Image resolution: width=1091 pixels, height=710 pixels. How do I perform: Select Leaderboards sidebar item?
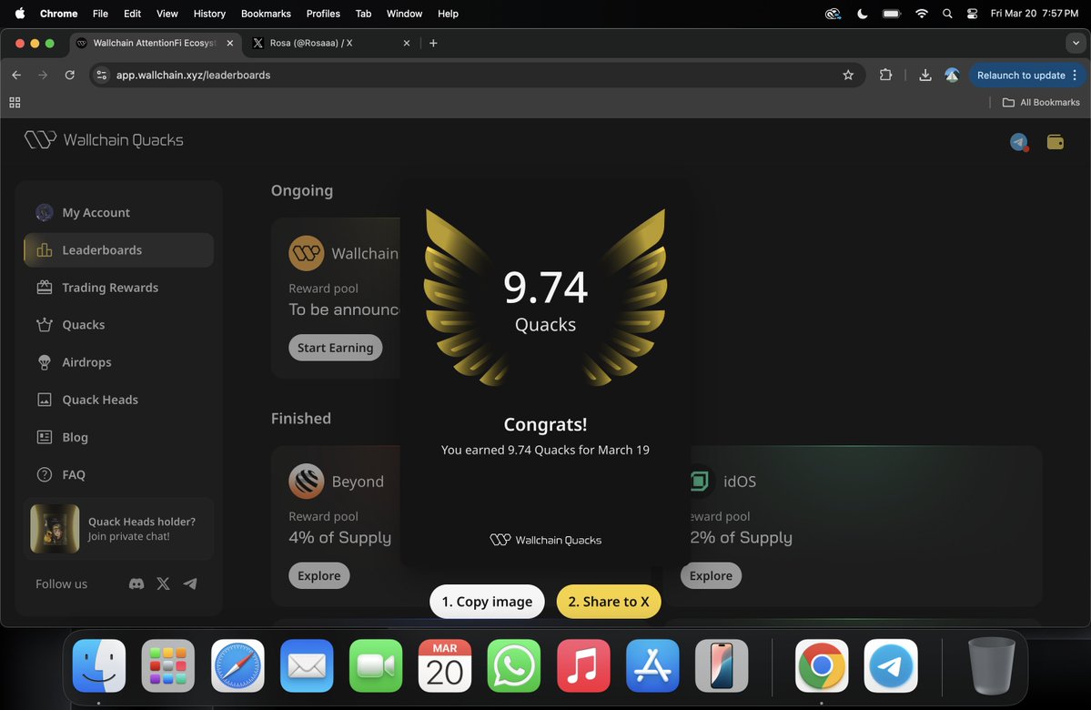click(118, 250)
